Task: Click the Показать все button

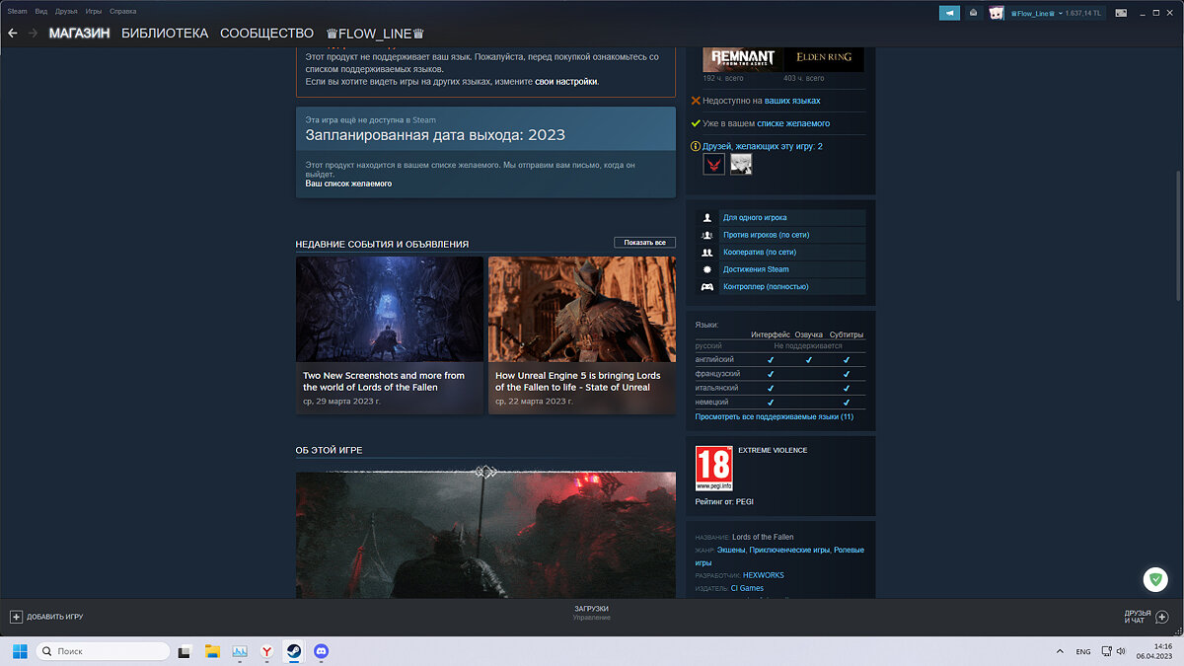Action: point(644,243)
